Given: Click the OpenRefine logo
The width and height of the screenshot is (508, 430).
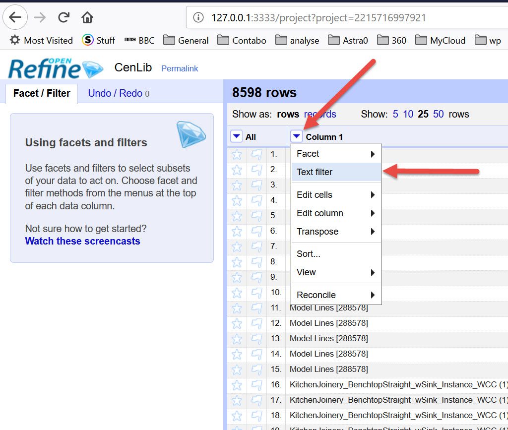Looking at the screenshot, I should (x=55, y=68).
